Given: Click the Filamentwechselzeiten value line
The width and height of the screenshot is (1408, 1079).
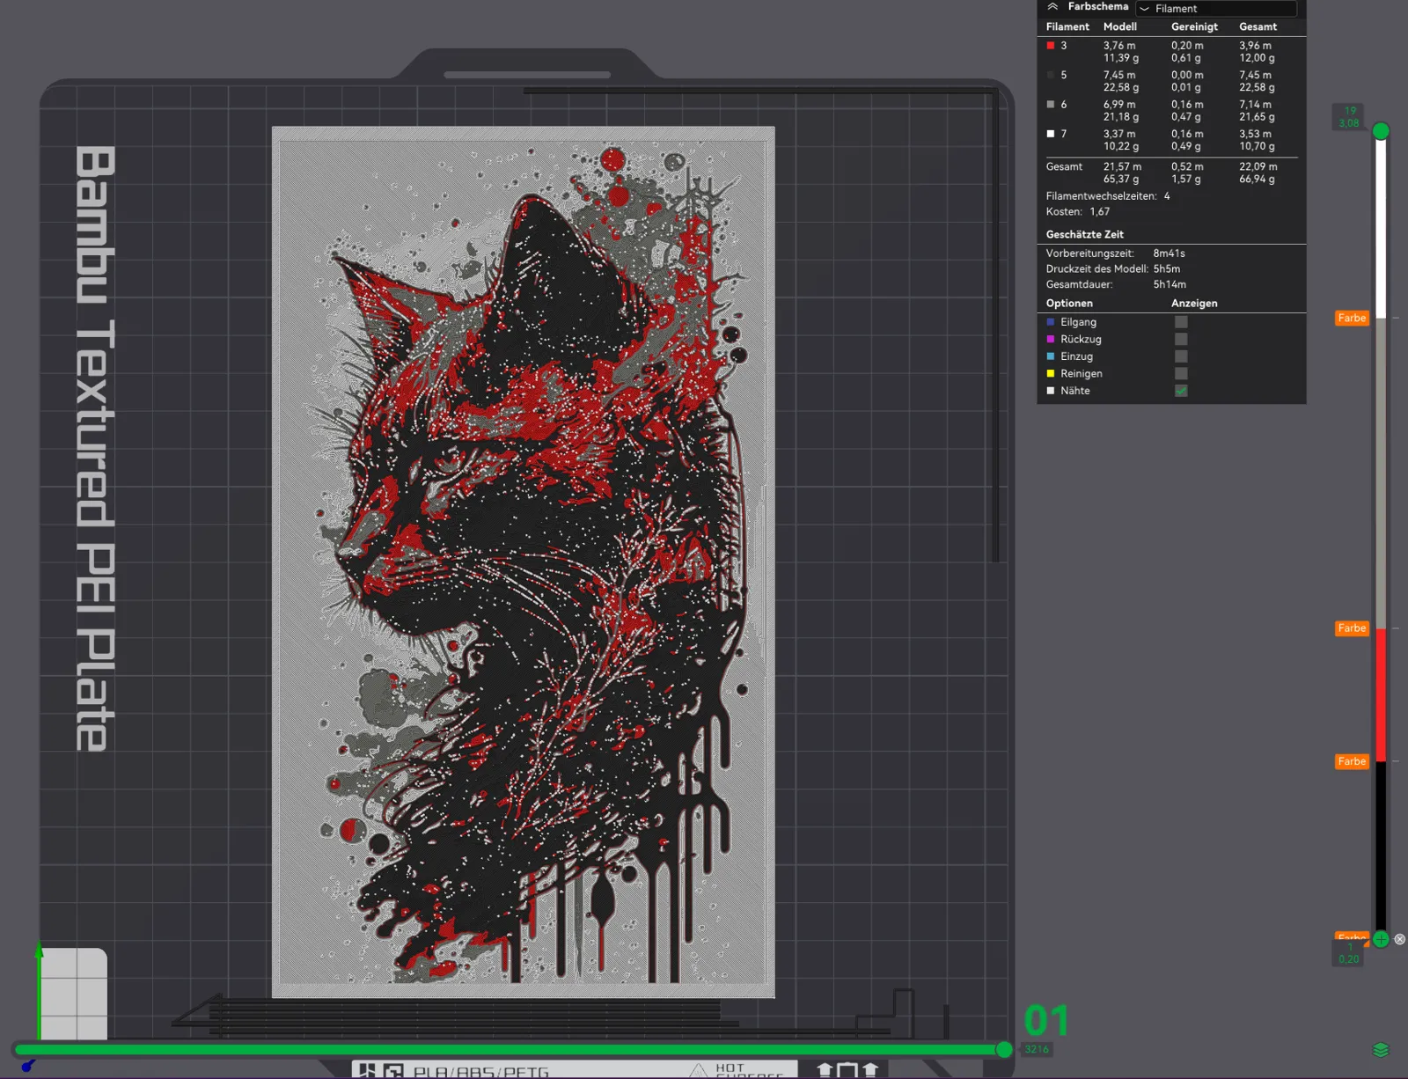Looking at the screenshot, I should (1108, 196).
